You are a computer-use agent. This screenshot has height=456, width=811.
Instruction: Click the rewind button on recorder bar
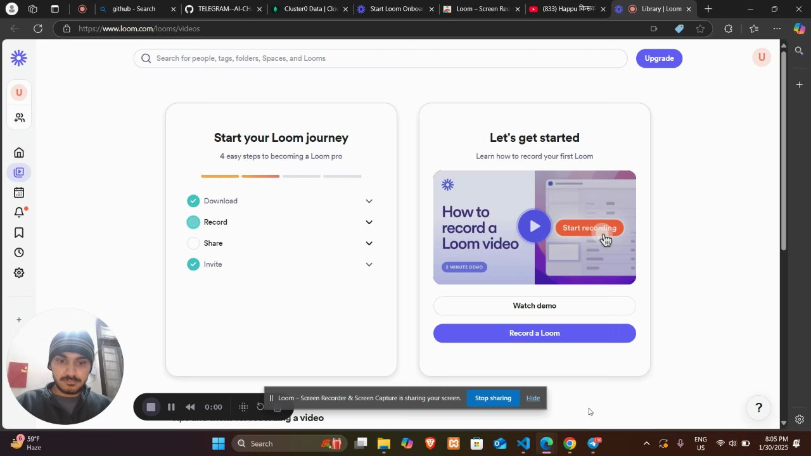tap(190, 407)
